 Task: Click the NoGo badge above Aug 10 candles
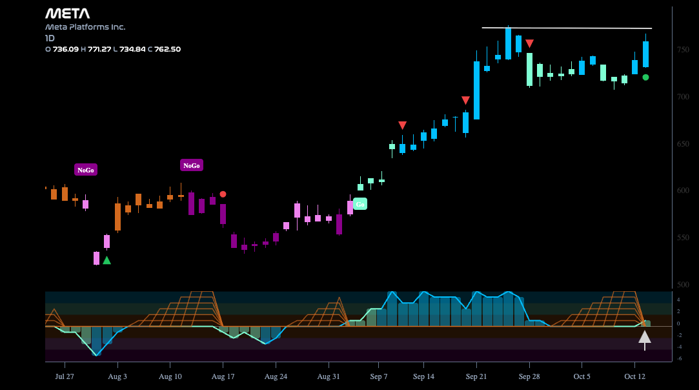pyautogui.click(x=192, y=165)
